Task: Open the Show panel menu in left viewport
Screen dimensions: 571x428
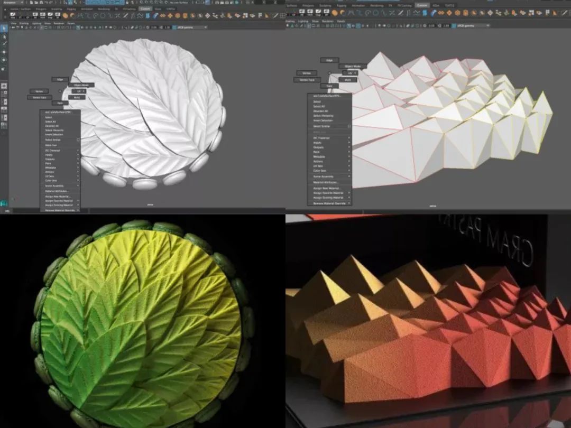Action: pyautogui.click(x=48, y=23)
